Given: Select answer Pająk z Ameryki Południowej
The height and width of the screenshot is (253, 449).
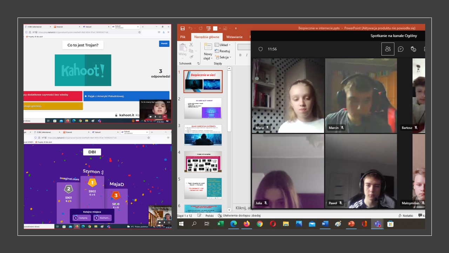Looking at the screenshot, I should [x=126, y=96].
